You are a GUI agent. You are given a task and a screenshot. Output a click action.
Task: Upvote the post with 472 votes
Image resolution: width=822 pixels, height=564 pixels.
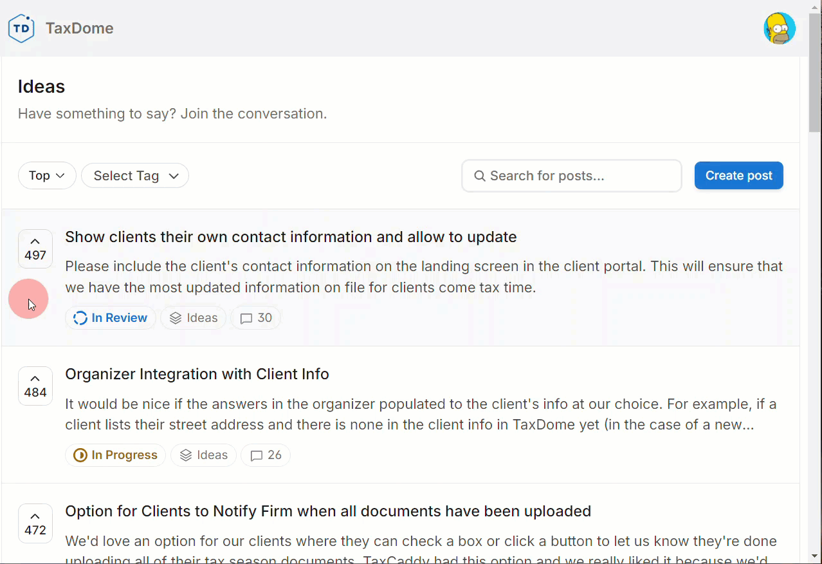pyautogui.click(x=35, y=523)
